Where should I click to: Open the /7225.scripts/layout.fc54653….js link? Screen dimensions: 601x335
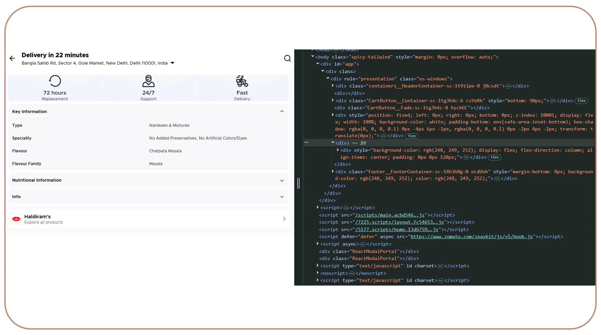point(399,222)
